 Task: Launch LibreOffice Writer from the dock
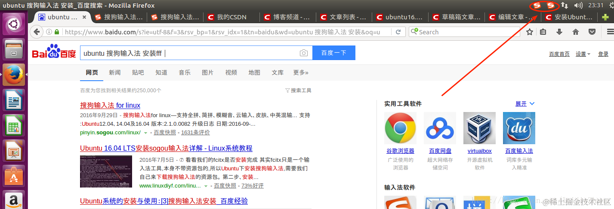(x=14, y=100)
